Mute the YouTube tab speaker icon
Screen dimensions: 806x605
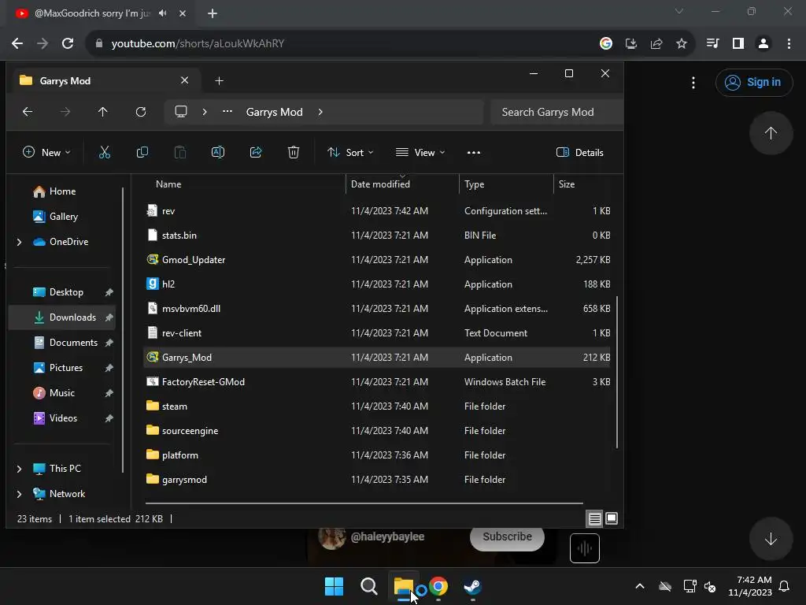(x=163, y=13)
